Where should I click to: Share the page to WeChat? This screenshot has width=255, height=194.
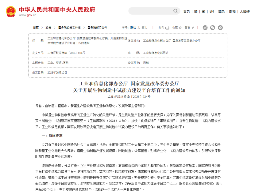pyautogui.click(x=212, y=28)
